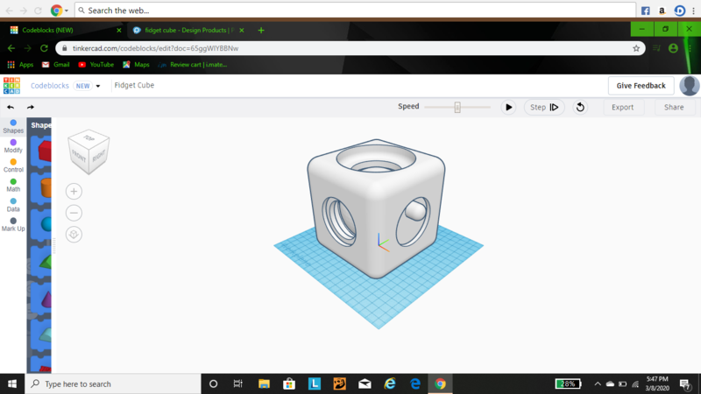Adjust the Speed slider handle
This screenshot has height=394, width=701.
pos(457,107)
